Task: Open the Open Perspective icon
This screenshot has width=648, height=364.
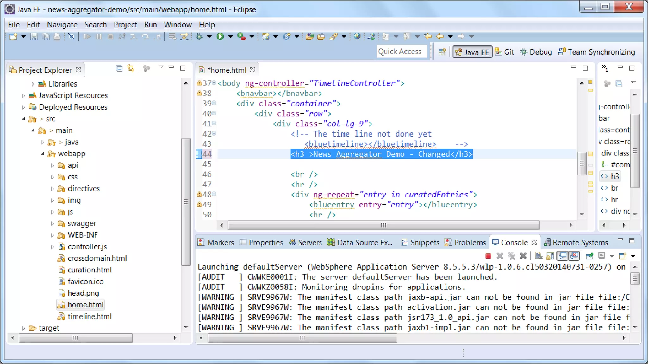Action: tap(442, 52)
